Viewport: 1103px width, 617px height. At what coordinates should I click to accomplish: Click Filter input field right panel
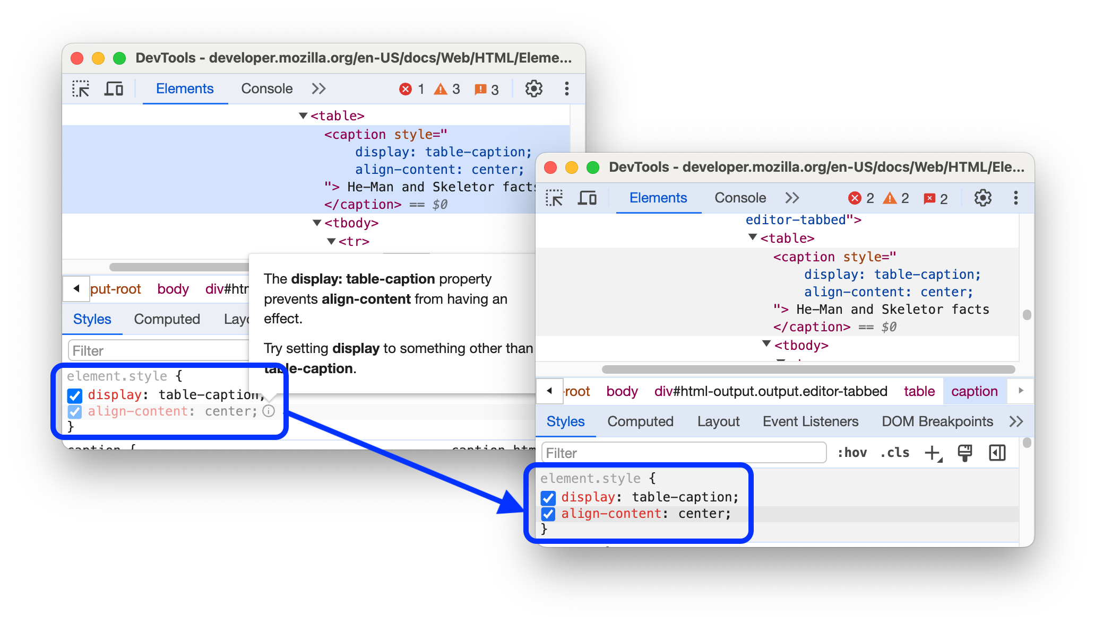pyautogui.click(x=683, y=453)
